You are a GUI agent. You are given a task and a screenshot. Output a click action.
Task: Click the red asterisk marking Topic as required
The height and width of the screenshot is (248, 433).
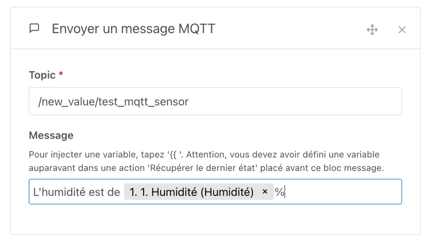click(x=61, y=74)
